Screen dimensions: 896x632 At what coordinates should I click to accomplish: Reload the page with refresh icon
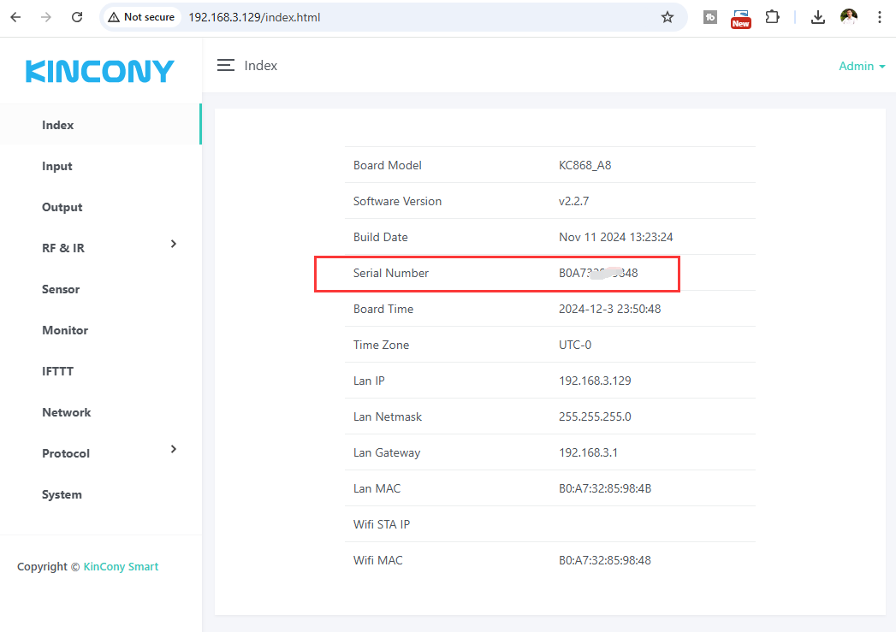77,17
